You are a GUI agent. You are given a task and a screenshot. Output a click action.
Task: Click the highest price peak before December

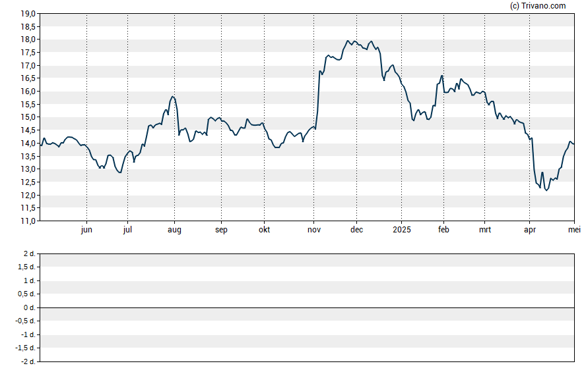(348, 41)
